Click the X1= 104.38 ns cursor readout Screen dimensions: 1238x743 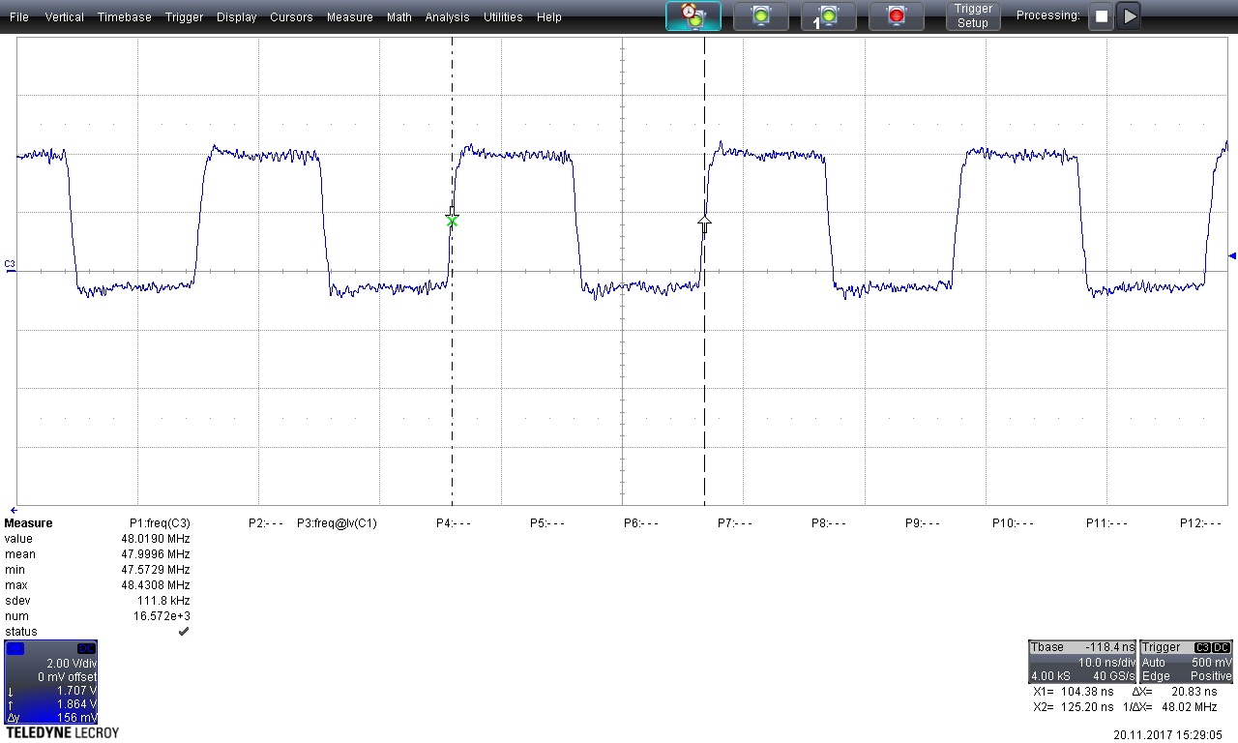pos(1073,692)
